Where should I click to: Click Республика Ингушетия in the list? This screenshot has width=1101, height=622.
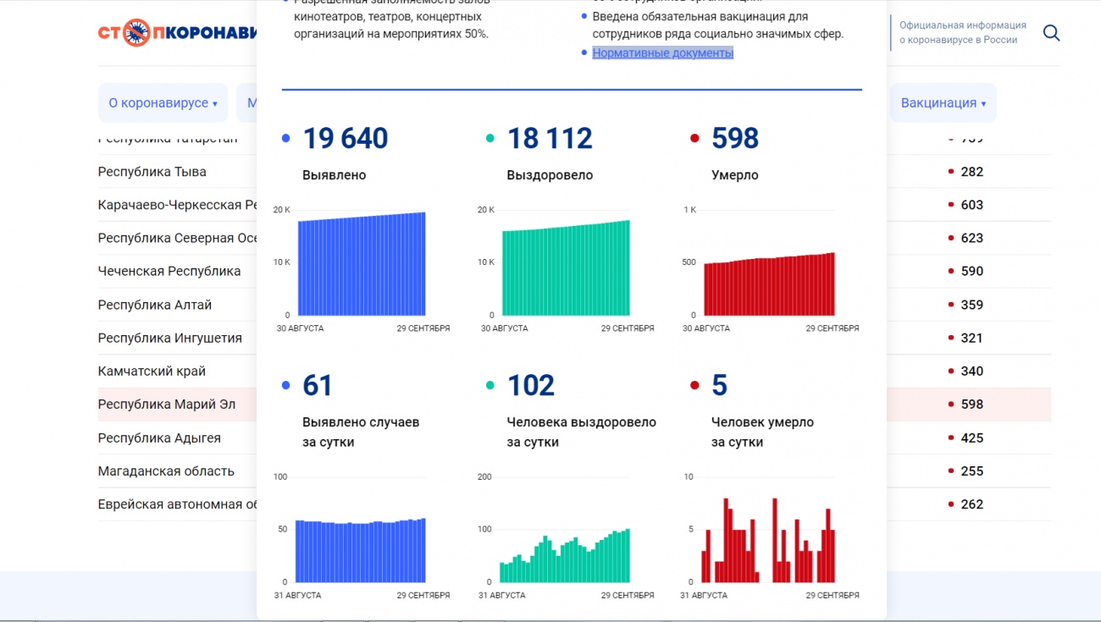170,339
